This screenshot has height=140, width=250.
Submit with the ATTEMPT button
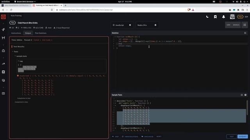pos(243,136)
